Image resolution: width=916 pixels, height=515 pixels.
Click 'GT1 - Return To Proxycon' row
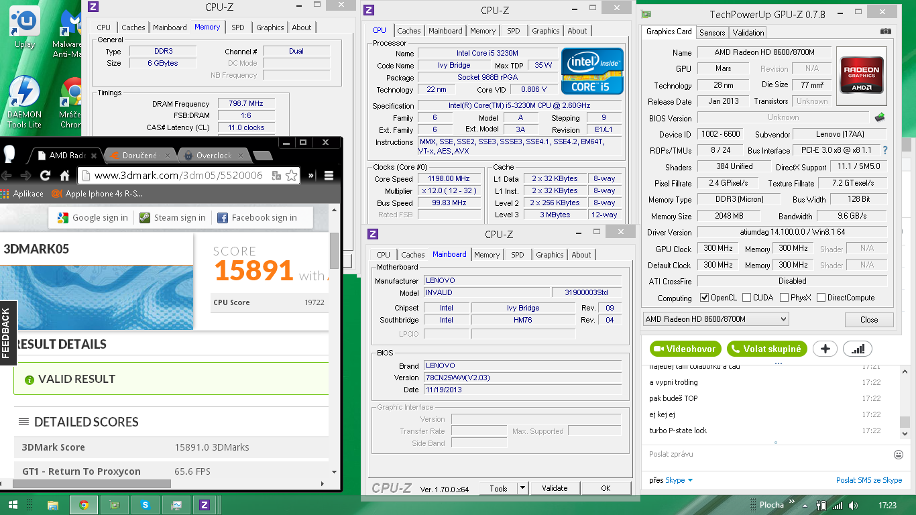pos(171,471)
